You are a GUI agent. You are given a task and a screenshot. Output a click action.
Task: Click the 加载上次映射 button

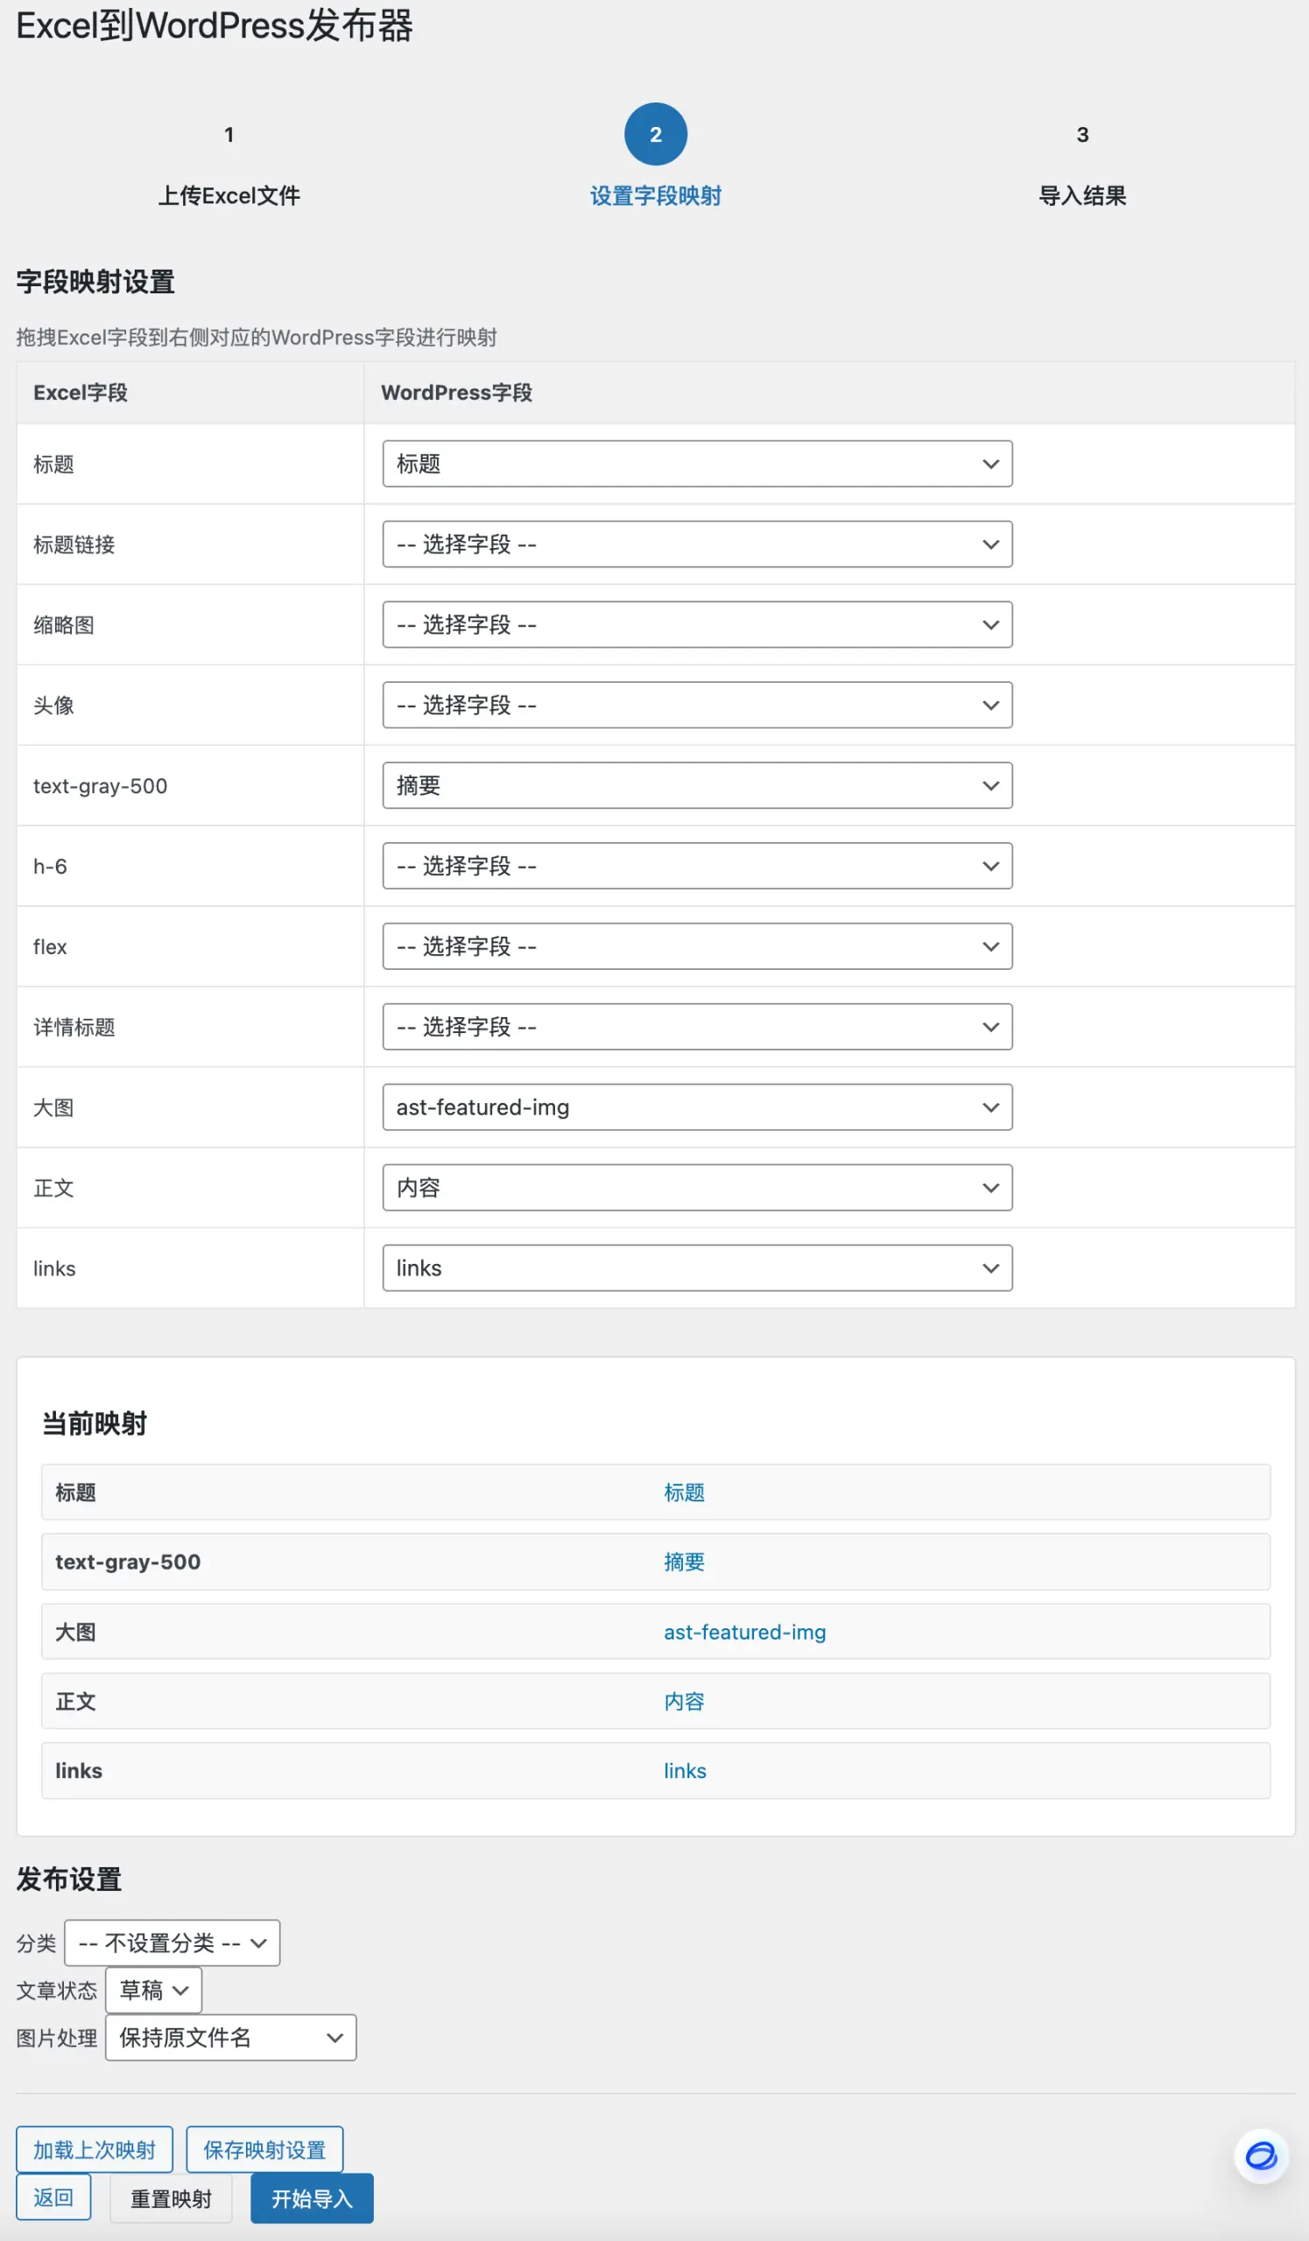point(95,2149)
